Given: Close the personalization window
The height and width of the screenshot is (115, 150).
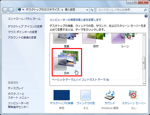Looking at the screenshot, I should pyautogui.click(x=143, y=2).
